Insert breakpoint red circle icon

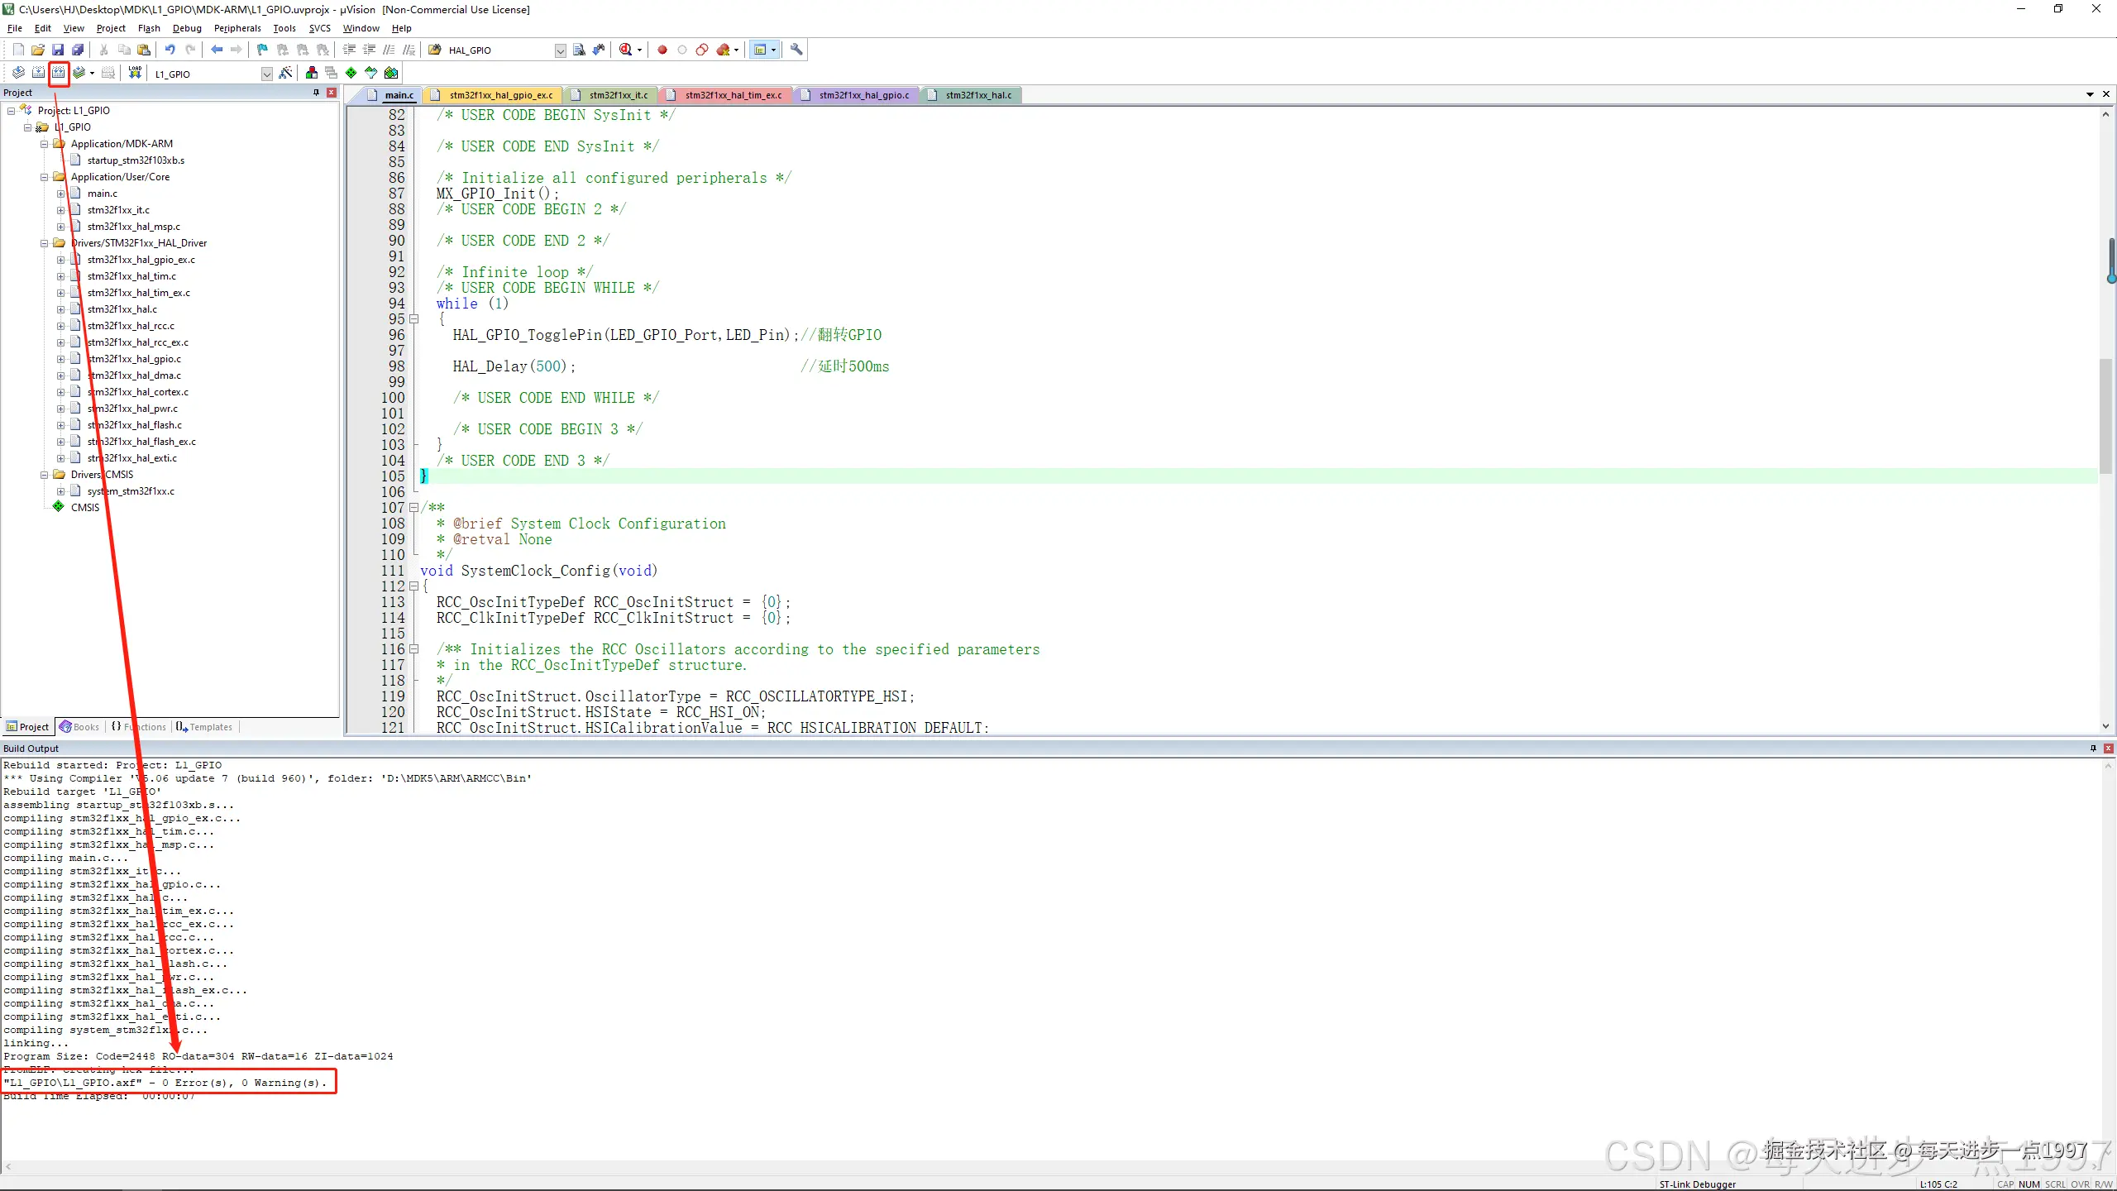(x=662, y=50)
